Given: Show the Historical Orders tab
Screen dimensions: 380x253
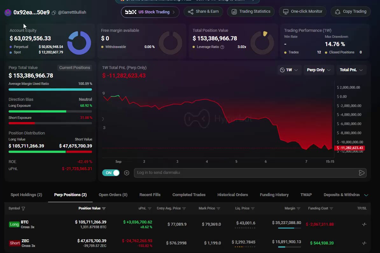Looking at the screenshot, I should (x=233, y=195).
